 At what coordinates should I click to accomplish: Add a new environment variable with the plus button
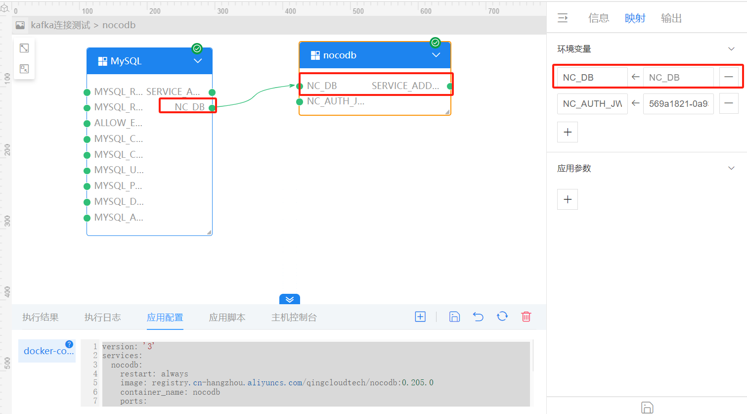pos(568,132)
